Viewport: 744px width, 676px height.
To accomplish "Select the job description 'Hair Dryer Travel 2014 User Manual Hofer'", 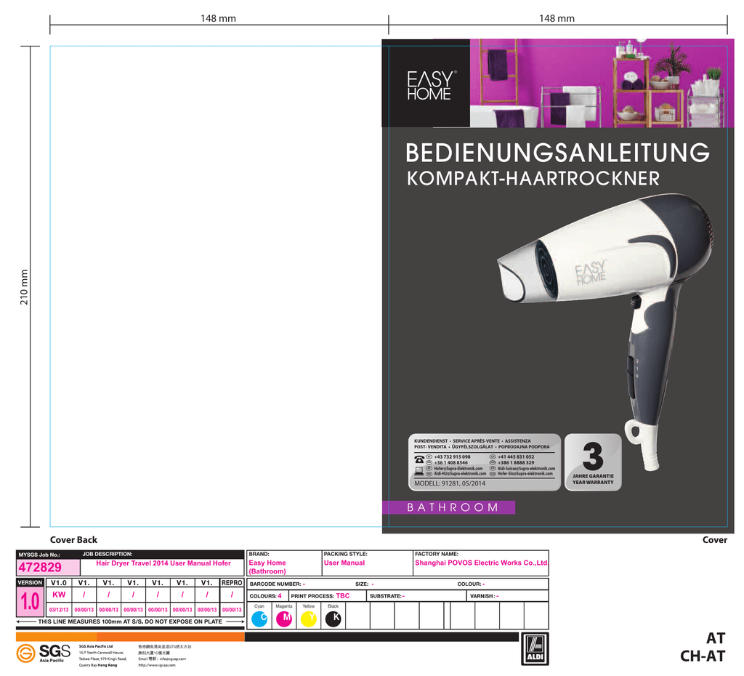I will pos(163,563).
